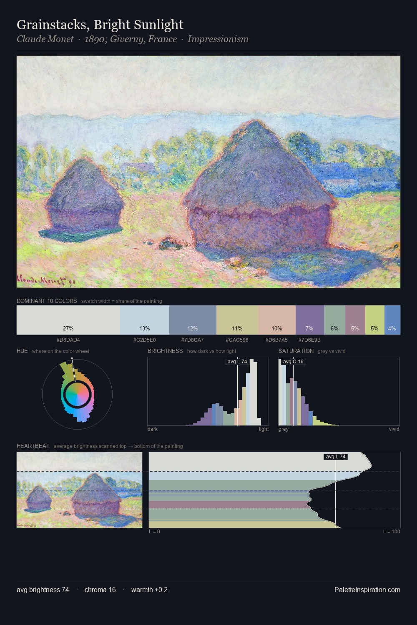The width and height of the screenshot is (417, 625).
Task: Click the heartbeat brightness profile chart
Action: tap(274, 490)
